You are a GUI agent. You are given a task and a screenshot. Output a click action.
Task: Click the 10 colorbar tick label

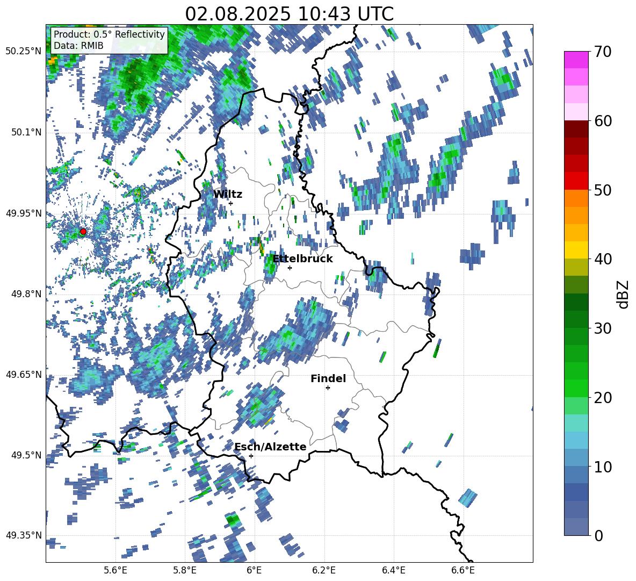pyautogui.click(x=603, y=467)
